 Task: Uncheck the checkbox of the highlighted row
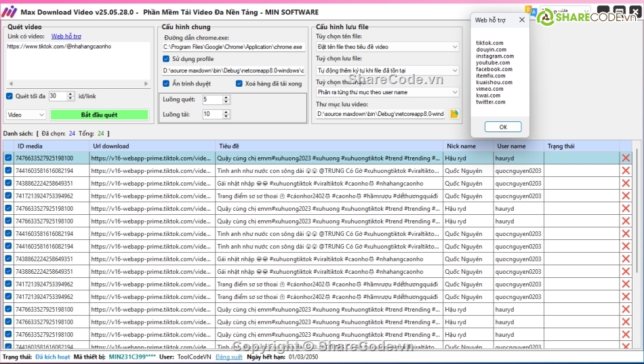8,158
